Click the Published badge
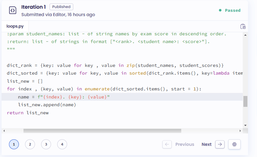 click(61, 7)
